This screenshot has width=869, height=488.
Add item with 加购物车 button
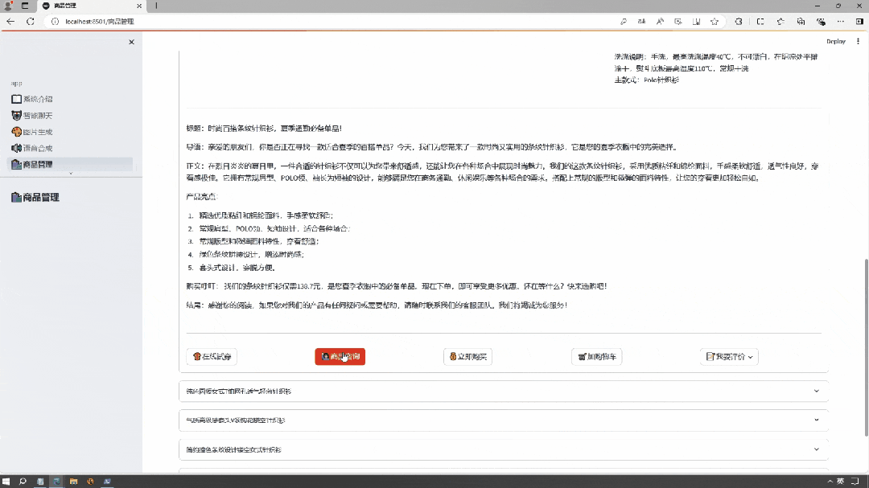[596, 357]
